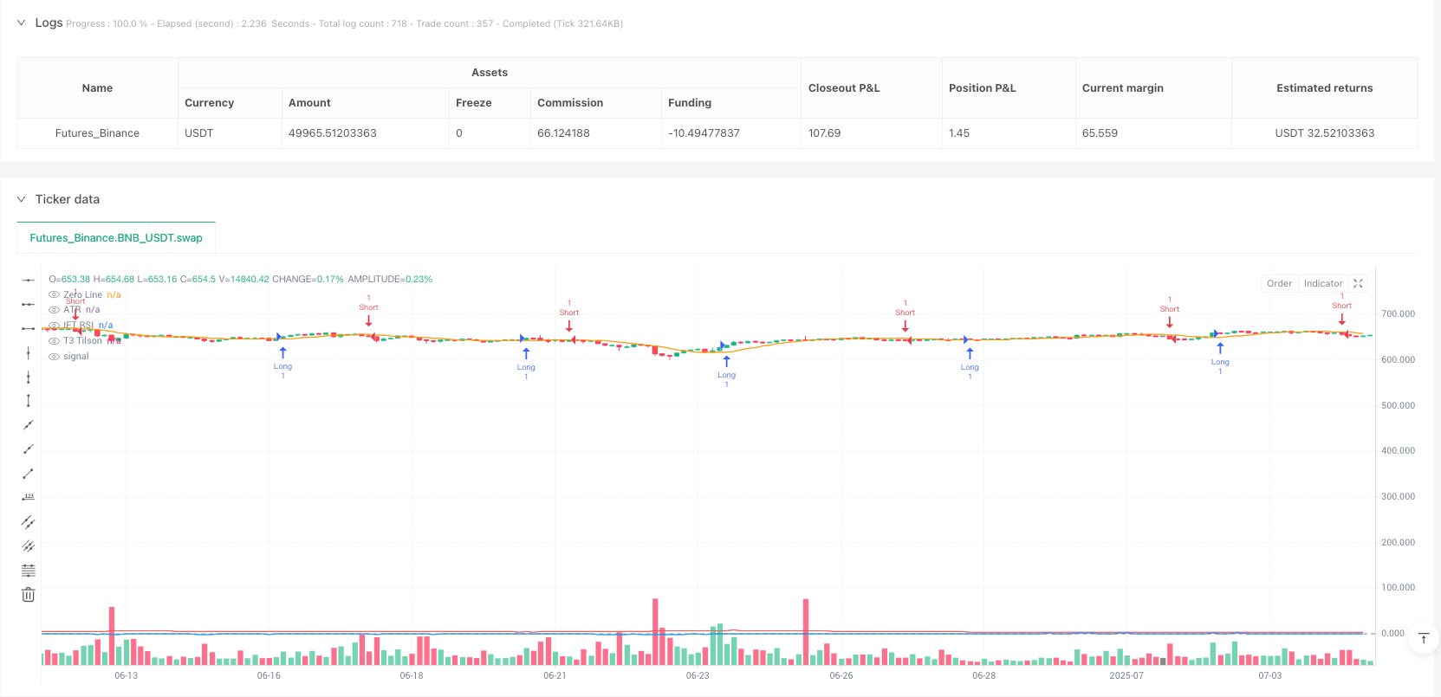Open the Futures_Binance.BNB_USDT.swap tab
This screenshot has height=697, width=1441.
pyautogui.click(x=116, y=237)
